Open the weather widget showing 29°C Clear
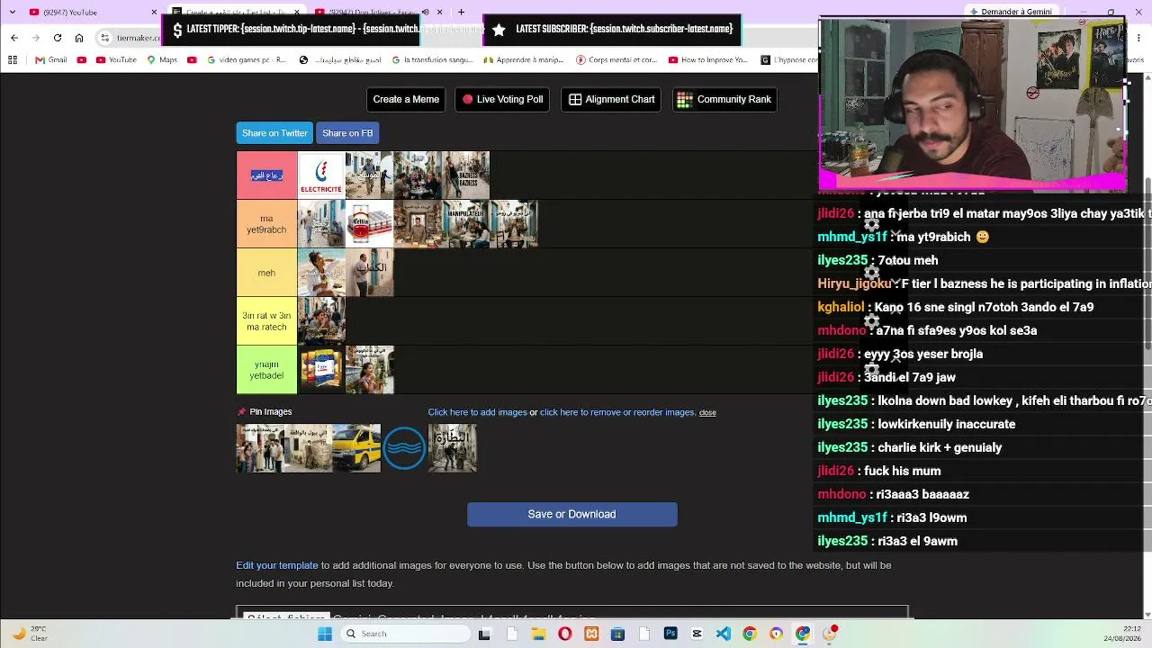The height and width of the screenshot is (648, 1152). point(31,634)
